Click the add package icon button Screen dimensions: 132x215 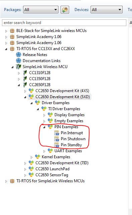tap(65, 10)
